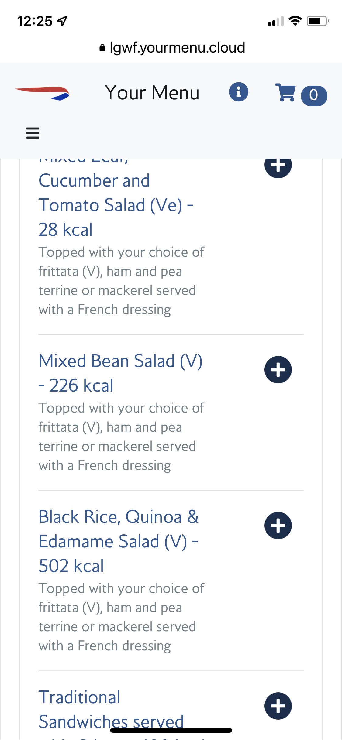
Task: Open the shopping cart icon
Action: click(x=285, y=92)
